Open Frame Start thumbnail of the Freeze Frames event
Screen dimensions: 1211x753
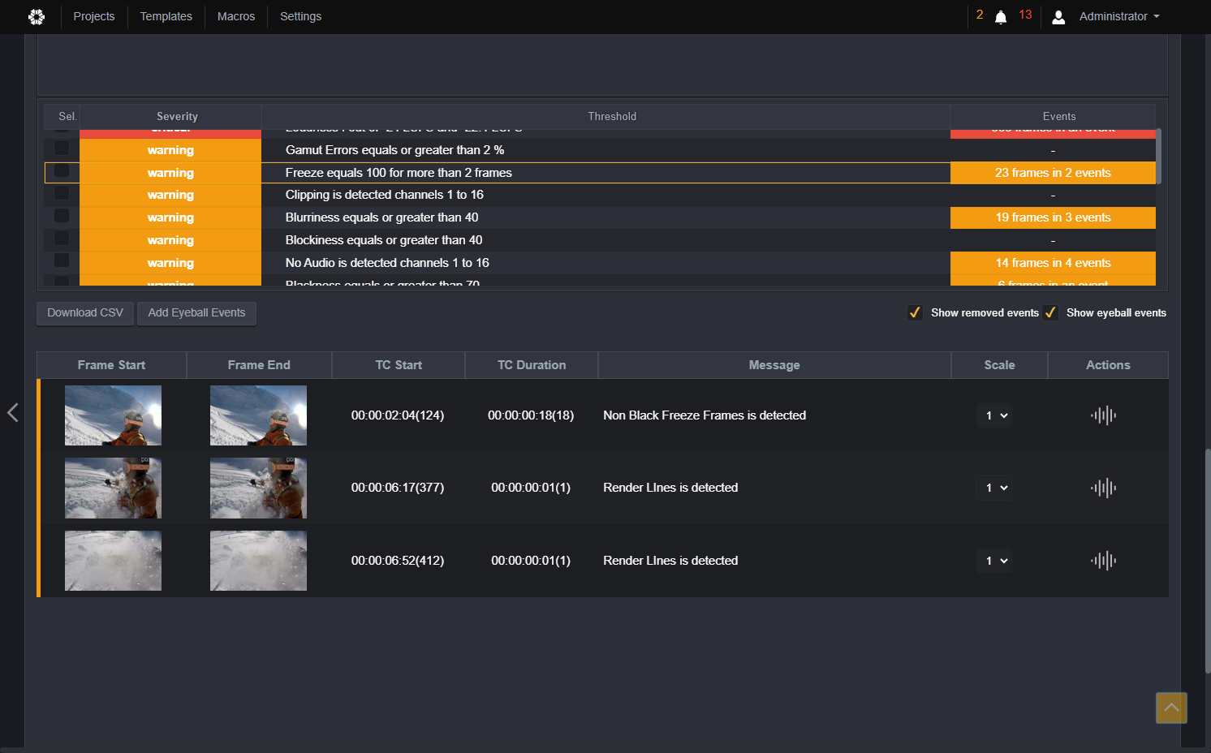(x=113, y=415)
